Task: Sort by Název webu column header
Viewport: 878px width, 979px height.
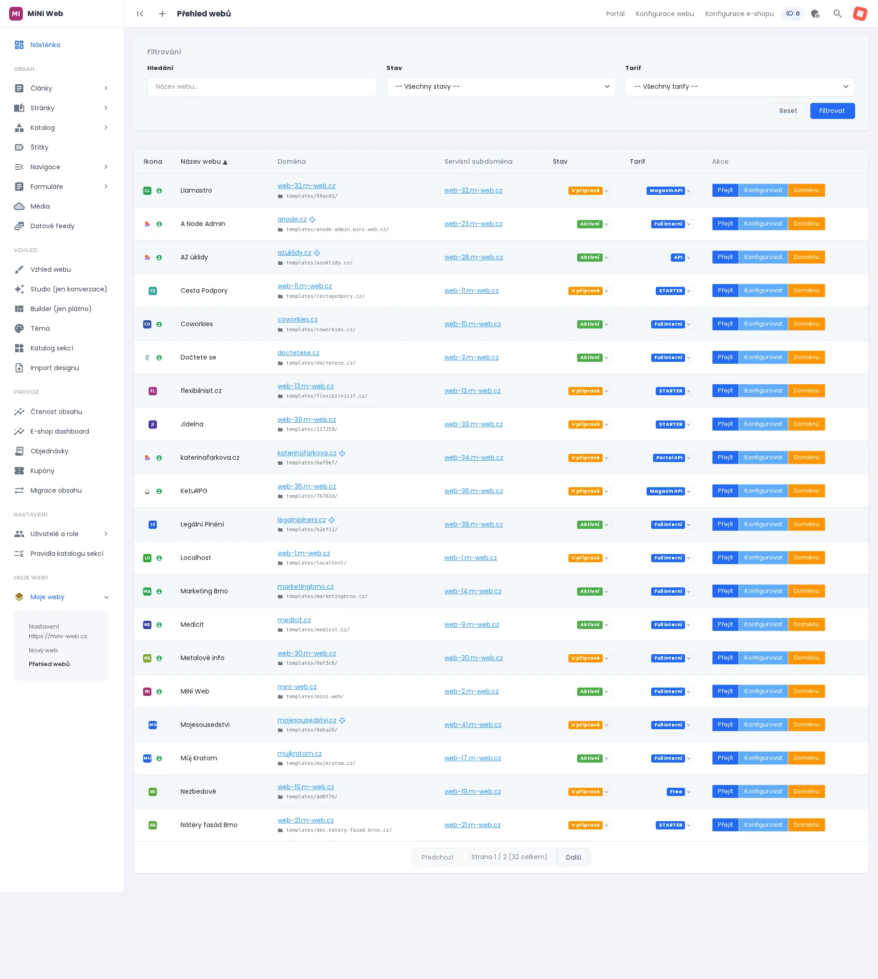Action: click(x=203, y=161)
